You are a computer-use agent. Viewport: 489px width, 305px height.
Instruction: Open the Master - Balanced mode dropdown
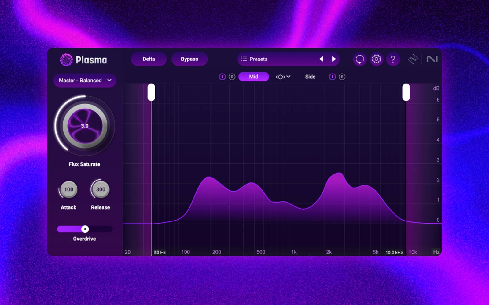pos(85,80)
